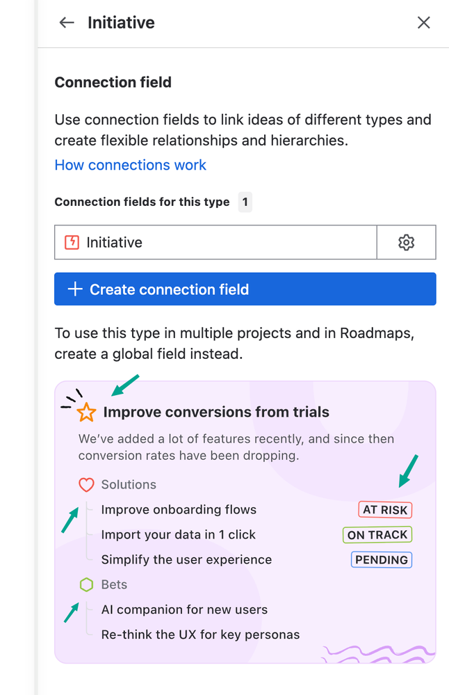Open How connections work link
Image resolution: width=449 pixels, height=695 pixels.
click(x=130, y=165)
